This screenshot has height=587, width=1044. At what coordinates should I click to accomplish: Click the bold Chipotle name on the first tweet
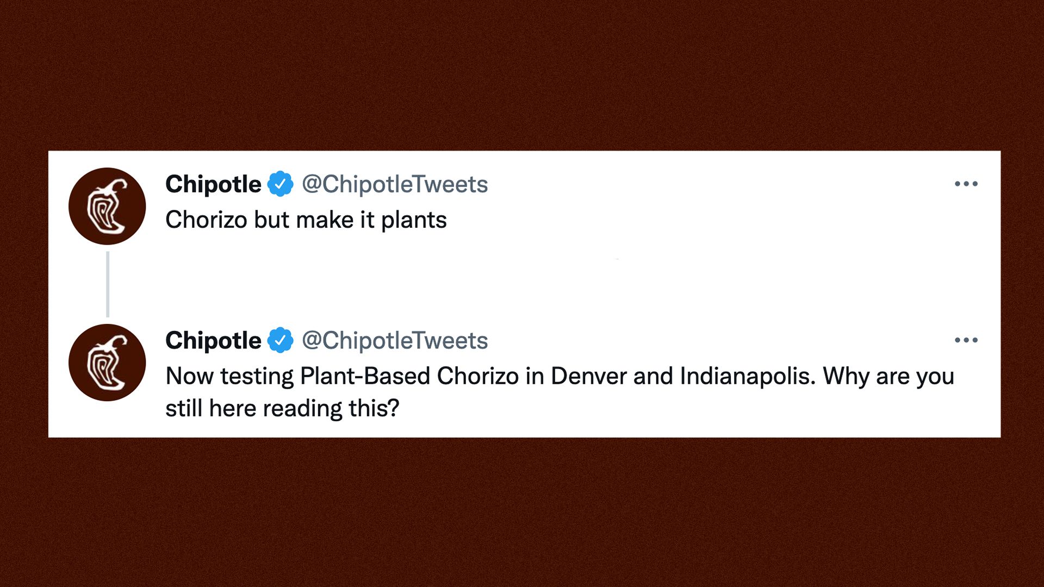(x=213, y=184)
